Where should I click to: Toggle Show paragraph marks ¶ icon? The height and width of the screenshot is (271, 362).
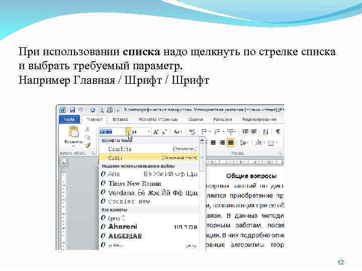point(278,131)
